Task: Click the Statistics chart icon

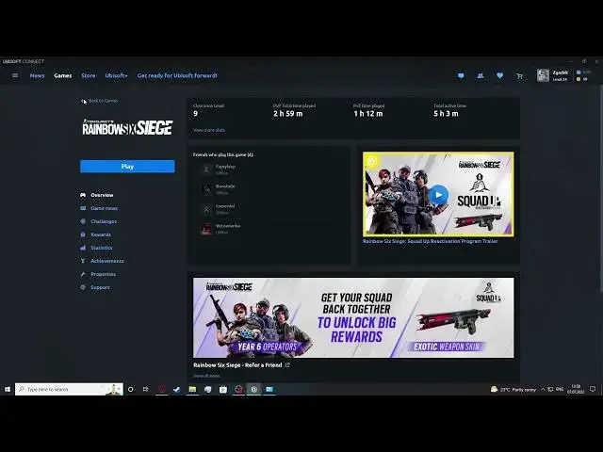Action: [x=84, y=248]
